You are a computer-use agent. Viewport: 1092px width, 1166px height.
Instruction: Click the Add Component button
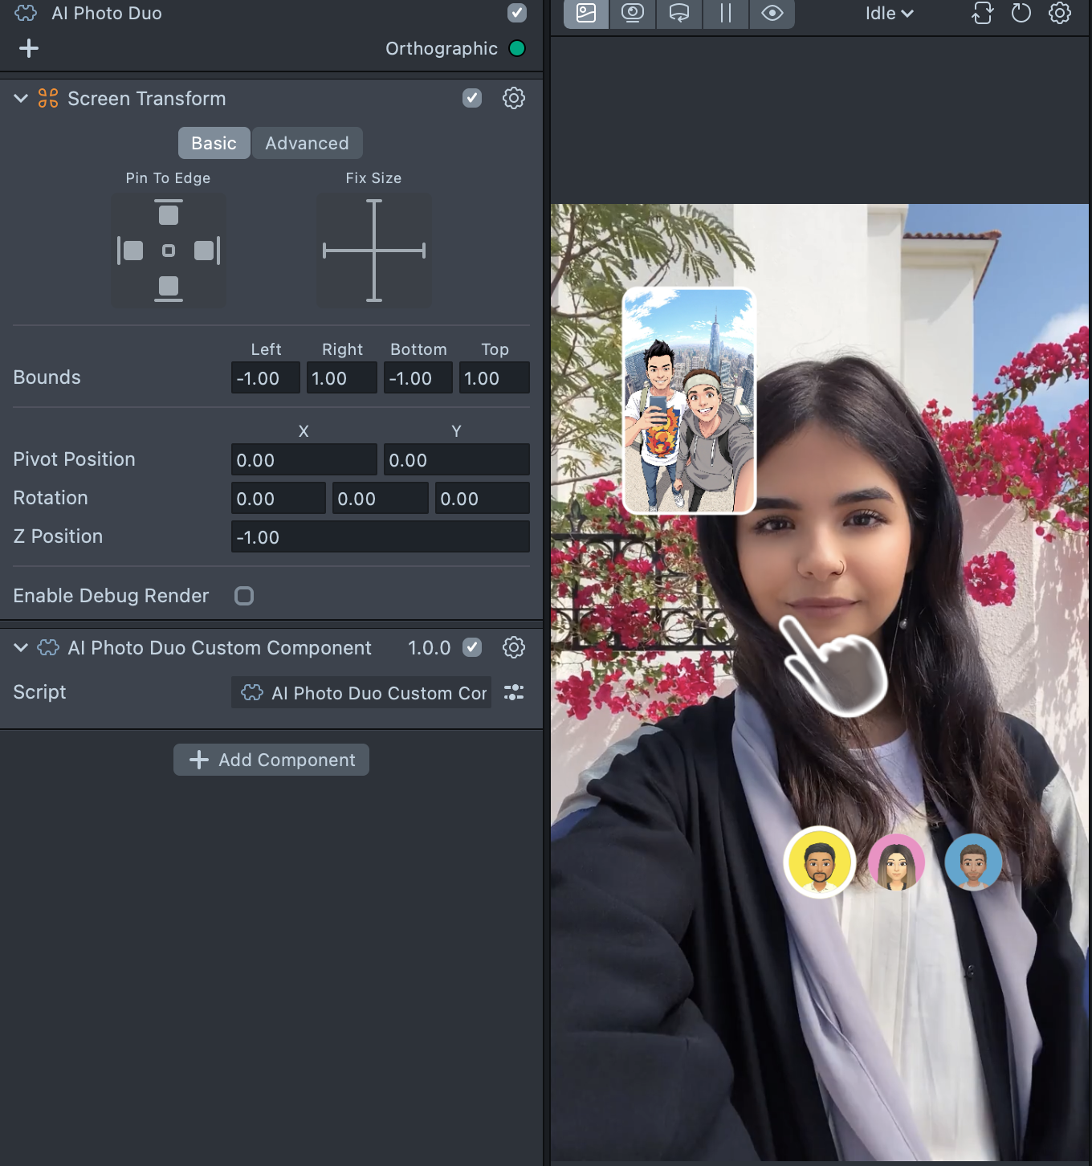click(x=271, y=760)
